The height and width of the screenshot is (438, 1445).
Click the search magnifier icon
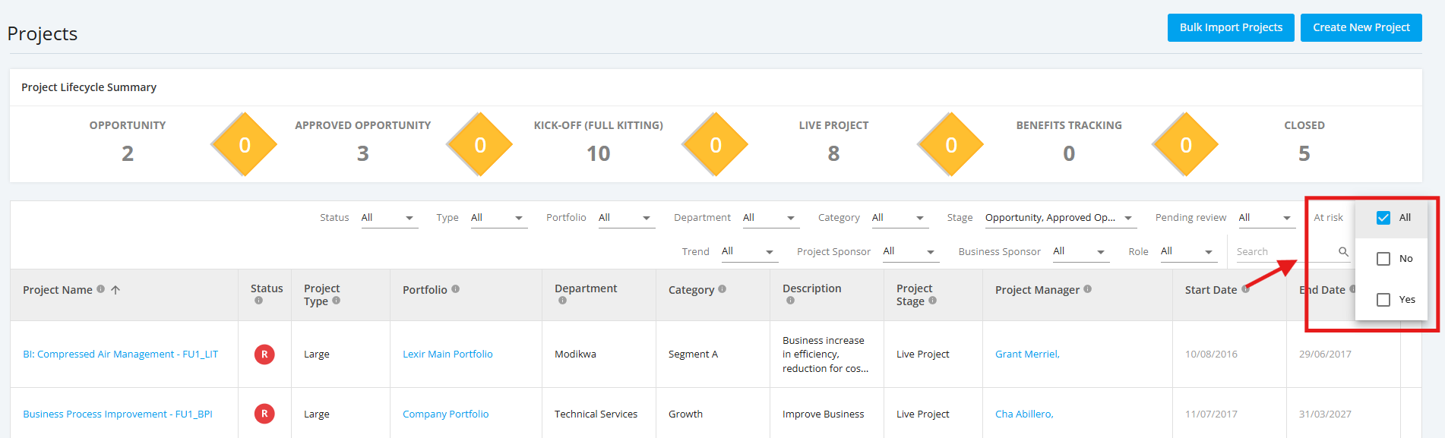pyautogui.click(x=1343, y=251)
